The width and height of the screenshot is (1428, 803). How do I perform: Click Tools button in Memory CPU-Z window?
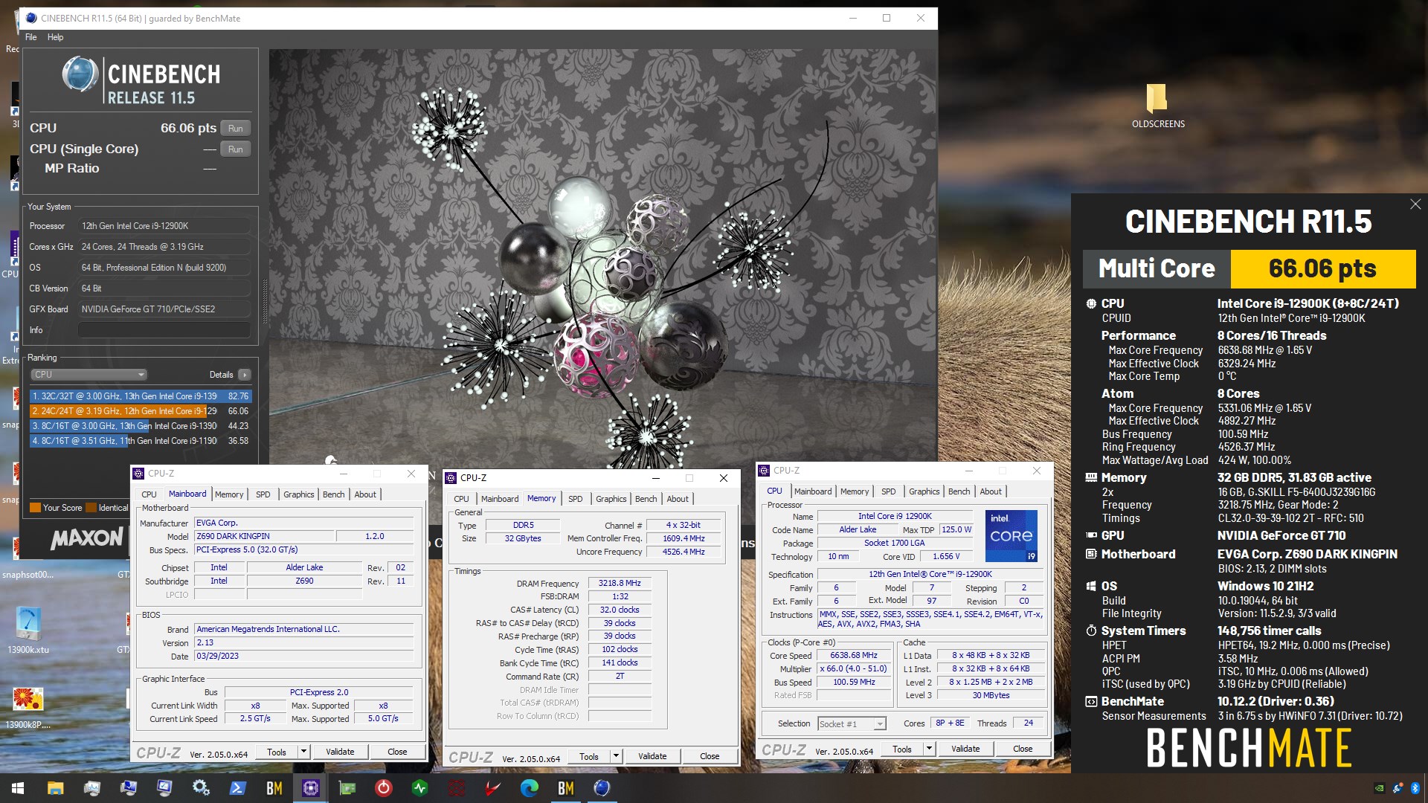[x=589, y=756]
